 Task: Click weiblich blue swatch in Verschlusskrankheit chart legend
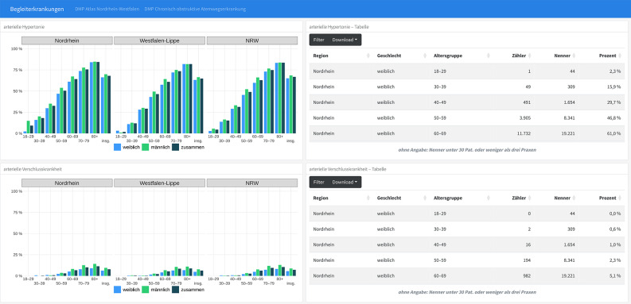118,290
